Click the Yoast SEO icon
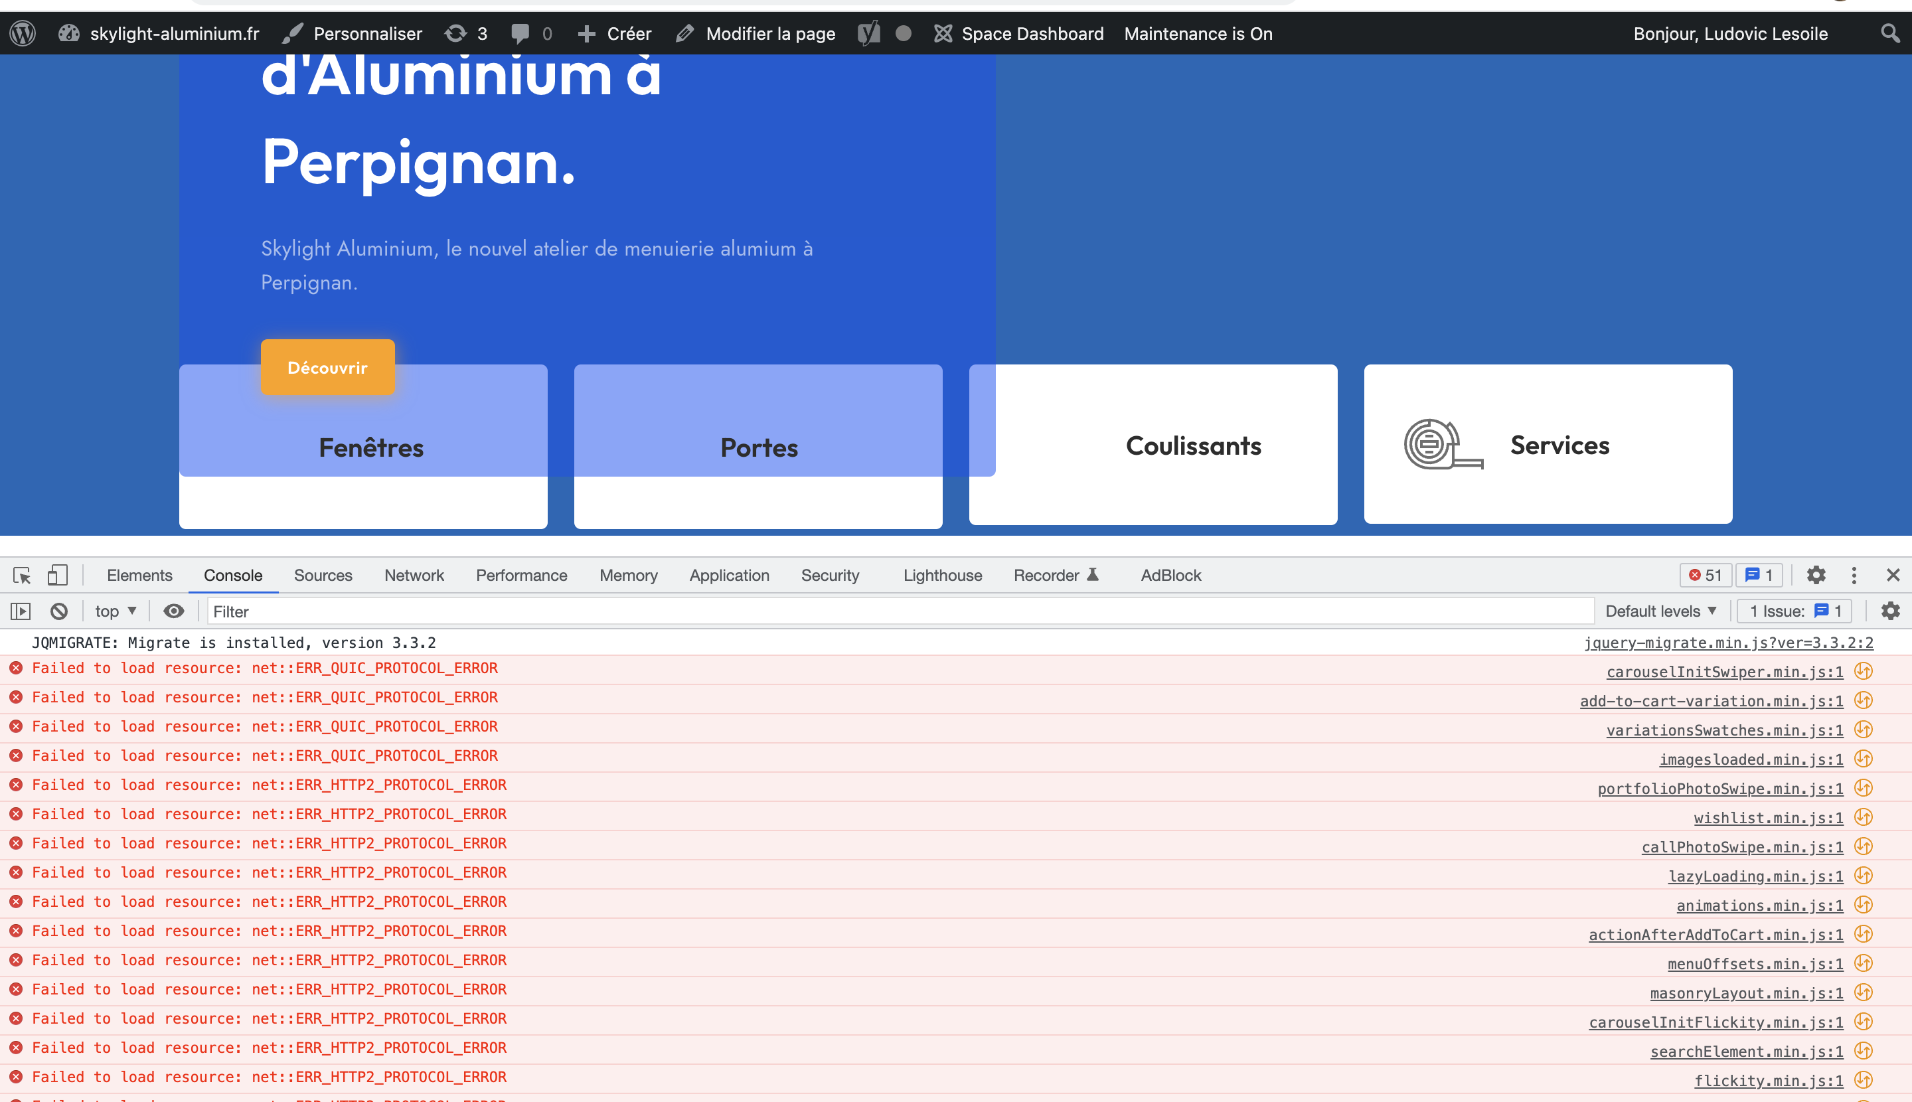The width and height of the screenshot is (1912, 1102). [869, 33]
